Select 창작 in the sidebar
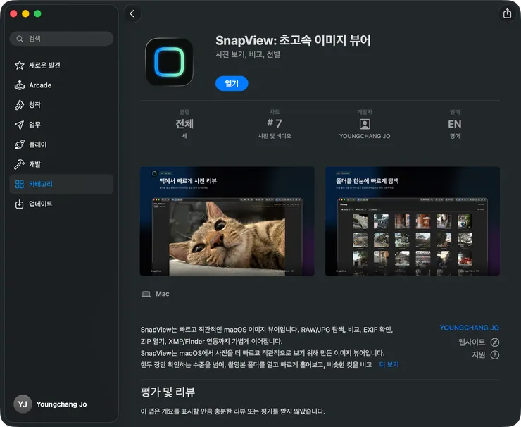Screen dimensions: 521x427 [34, 105]
